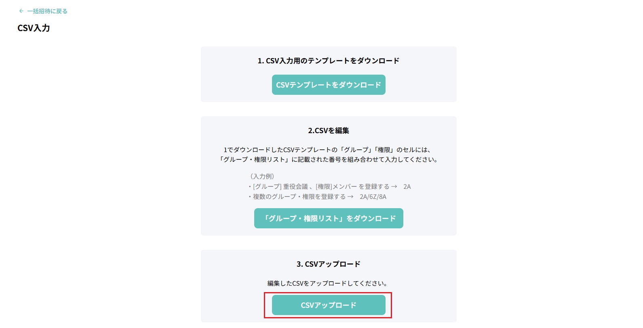Click the 権限 text in step 2 instructions

[384, 150]
